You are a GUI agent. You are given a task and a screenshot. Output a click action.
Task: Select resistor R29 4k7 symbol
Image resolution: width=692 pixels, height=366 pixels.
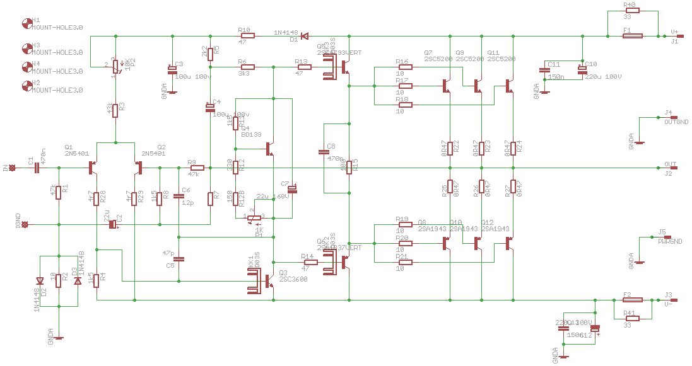click(134, 199)
